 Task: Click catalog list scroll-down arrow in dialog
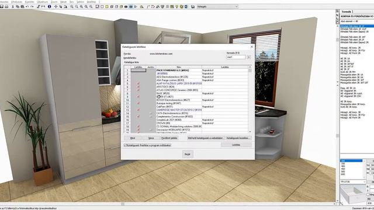point(250,132)
